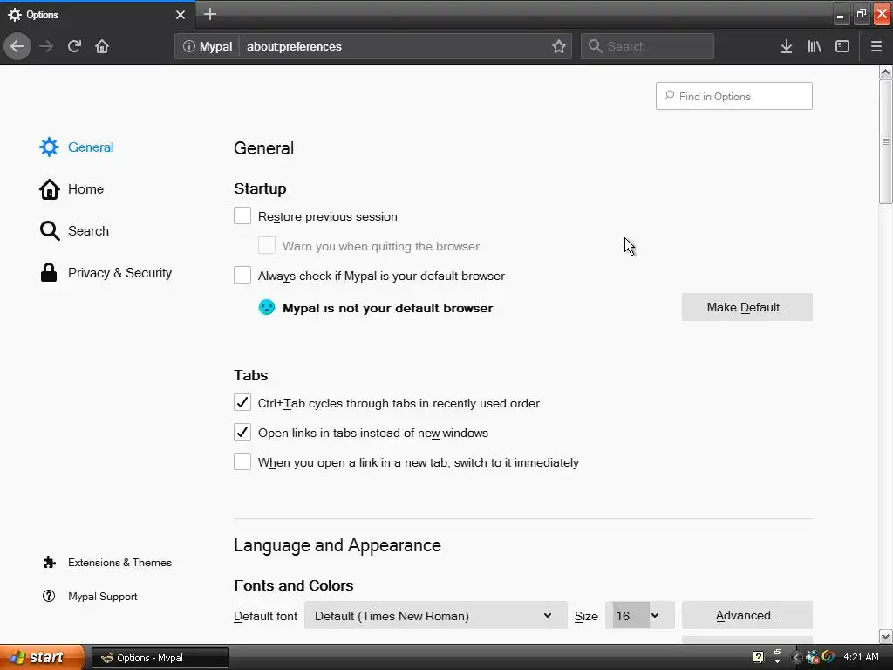
Task: Toggle the sidebars icon
Action: point(842,46)
